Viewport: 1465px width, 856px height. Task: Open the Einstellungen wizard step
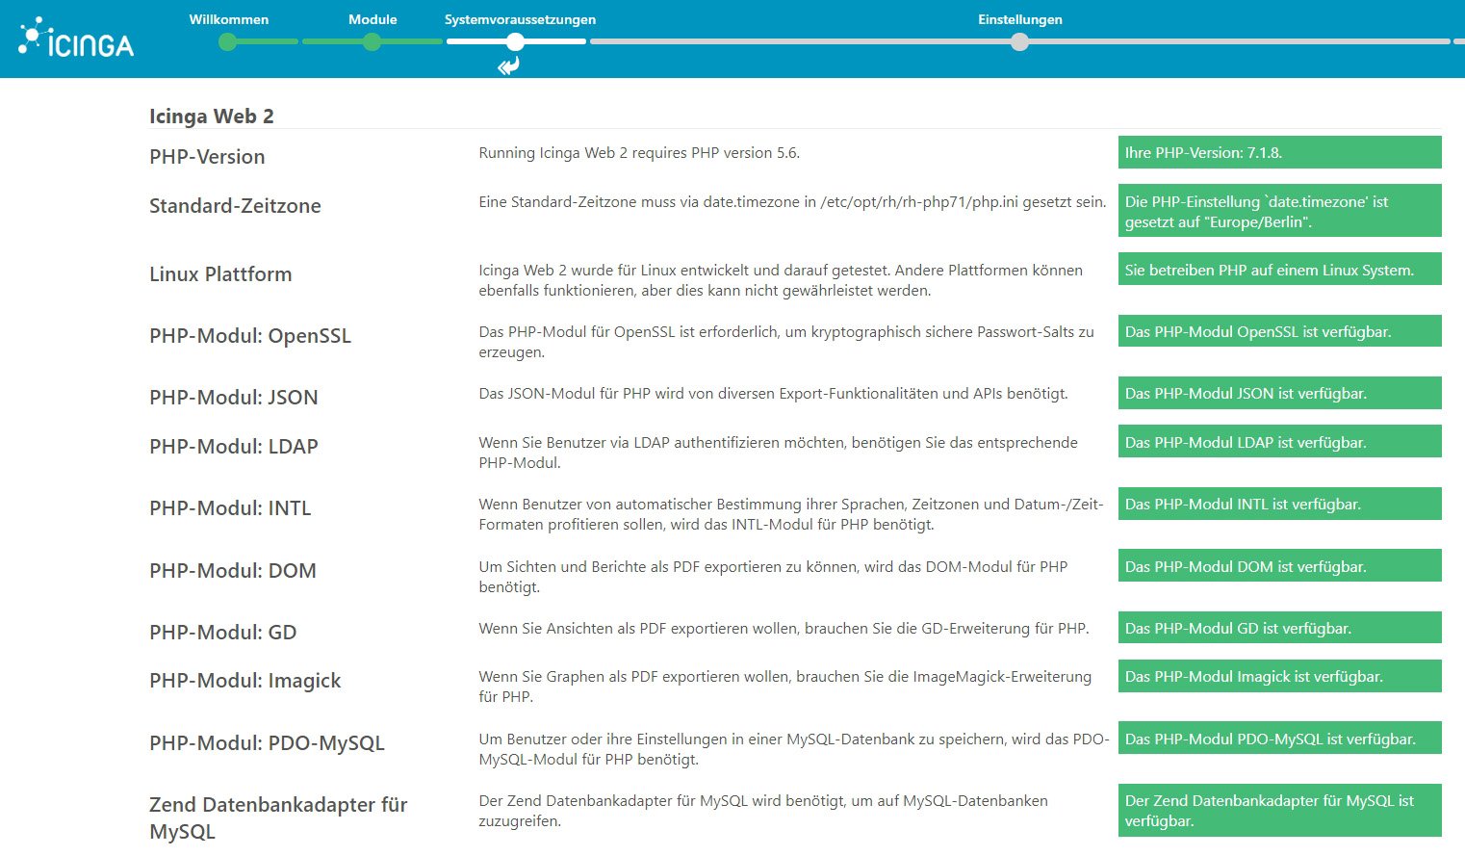pyautogui.click(x=1019, y=18)
